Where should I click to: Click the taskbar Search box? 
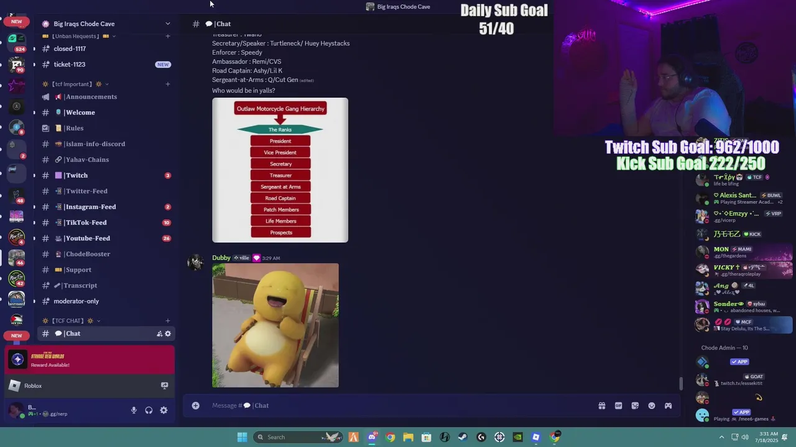coord(298,437)
